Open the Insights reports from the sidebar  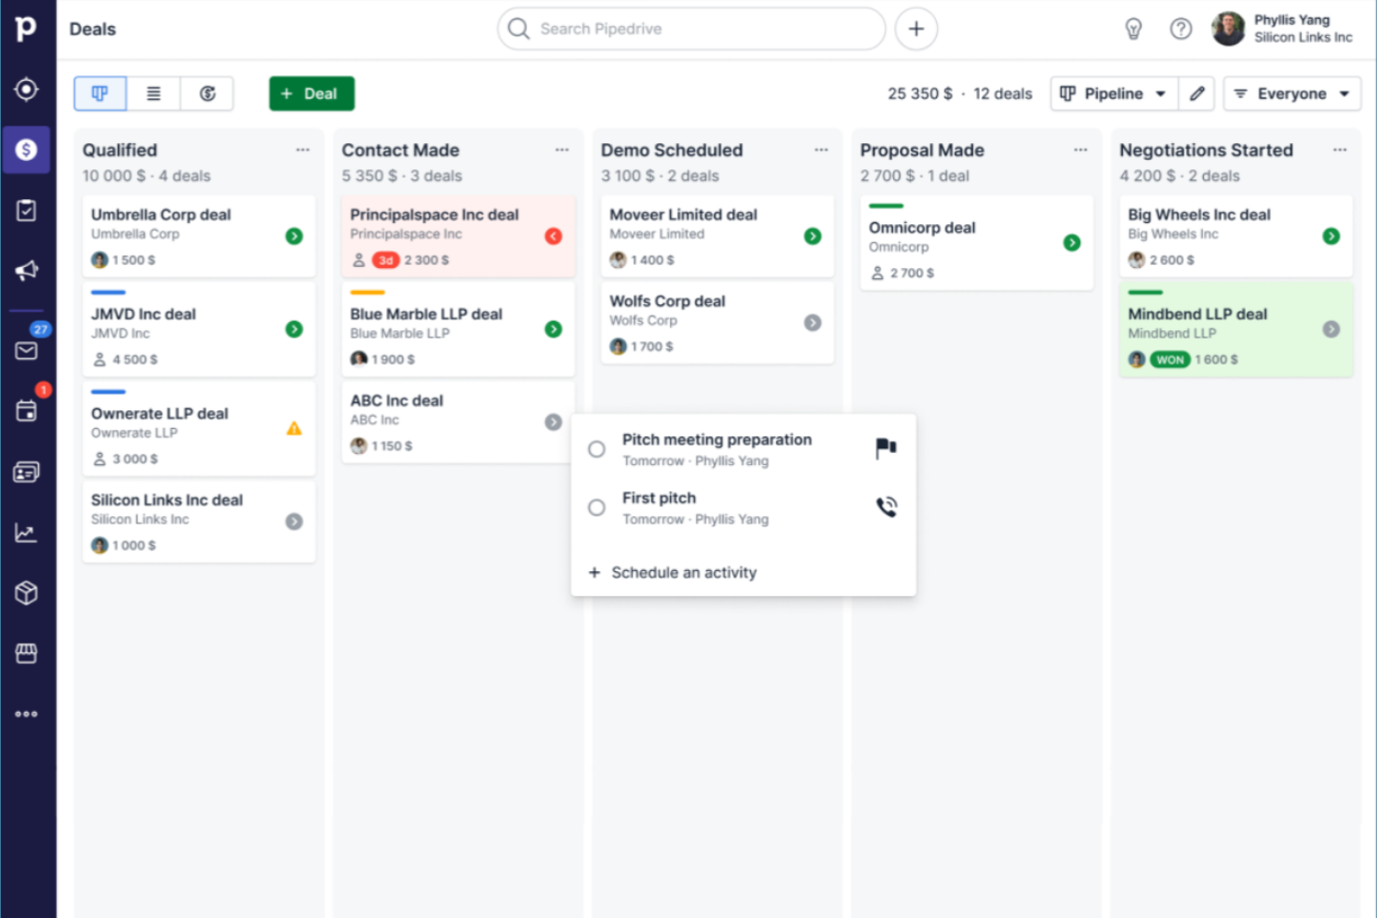tap(27, 533)
